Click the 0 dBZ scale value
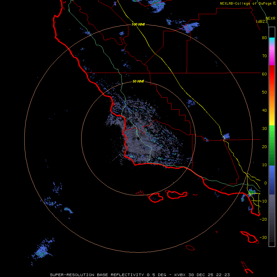 click(x=266, y=183)
